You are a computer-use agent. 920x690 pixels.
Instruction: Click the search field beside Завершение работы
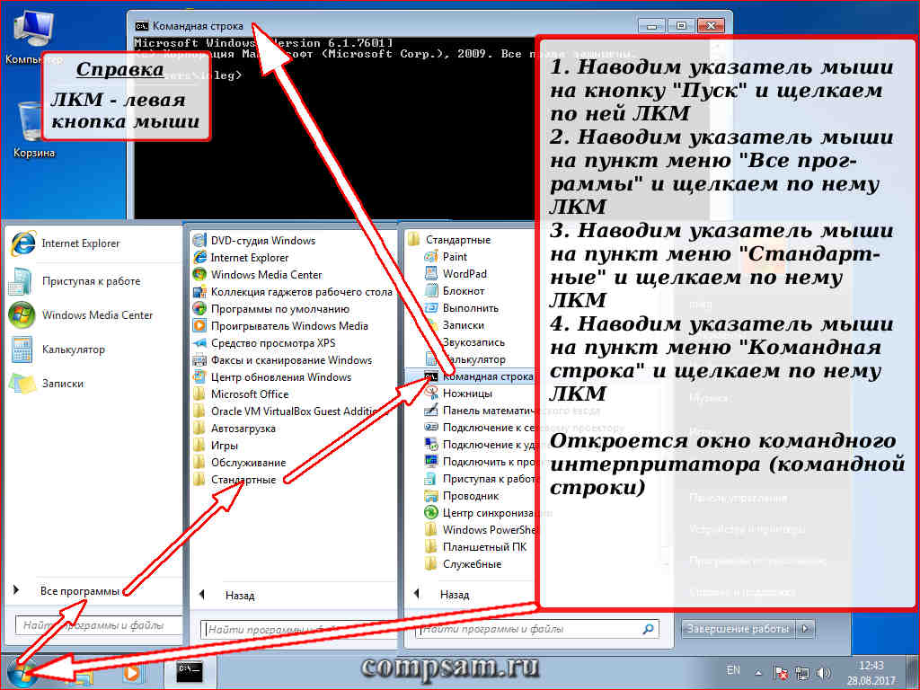(537, 629)
